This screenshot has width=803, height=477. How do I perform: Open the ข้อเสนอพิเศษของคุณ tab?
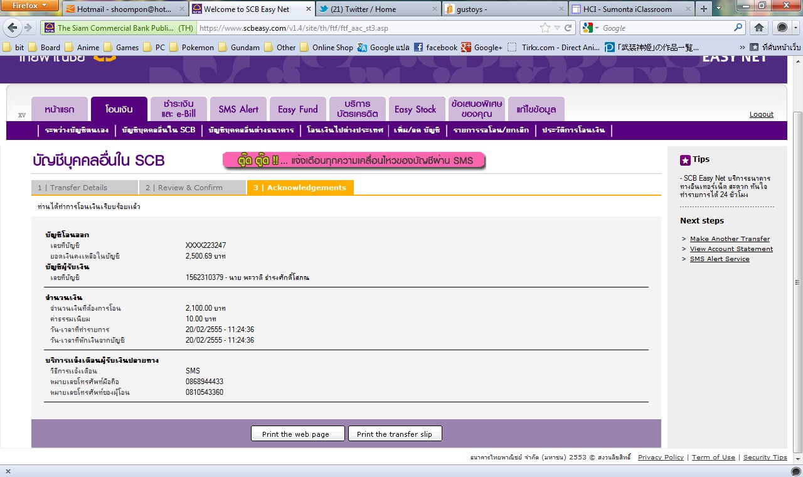477,109
